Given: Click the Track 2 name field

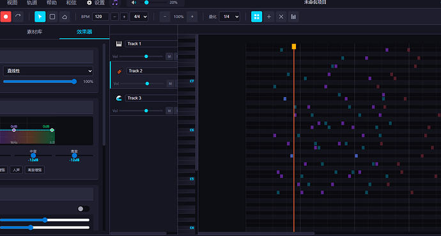Looking at the screenshot, I should pos(152,71).
